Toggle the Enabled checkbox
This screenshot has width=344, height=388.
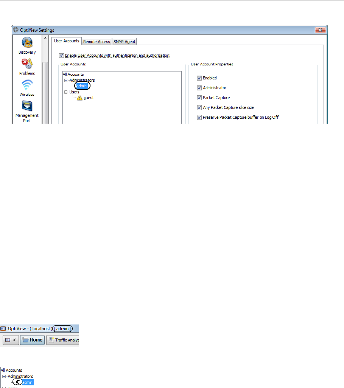(199, 78)
